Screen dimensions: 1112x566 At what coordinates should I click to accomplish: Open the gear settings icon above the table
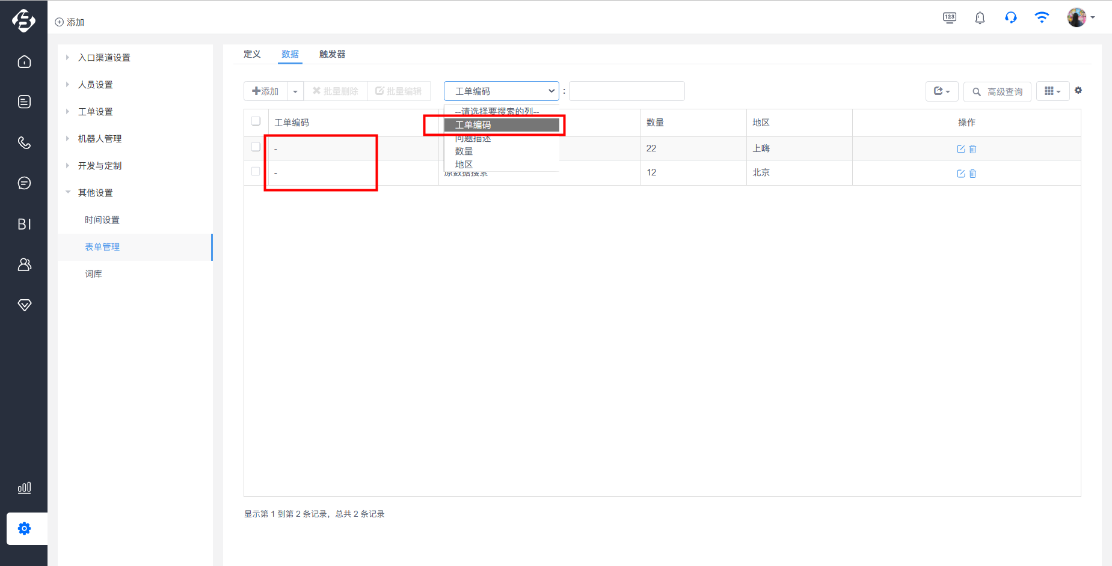1078,90
